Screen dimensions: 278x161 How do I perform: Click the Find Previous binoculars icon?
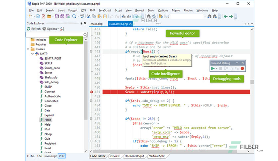tap(209, 17)
